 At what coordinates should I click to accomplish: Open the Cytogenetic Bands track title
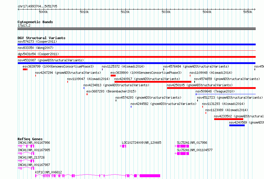(x=35, y=22)
